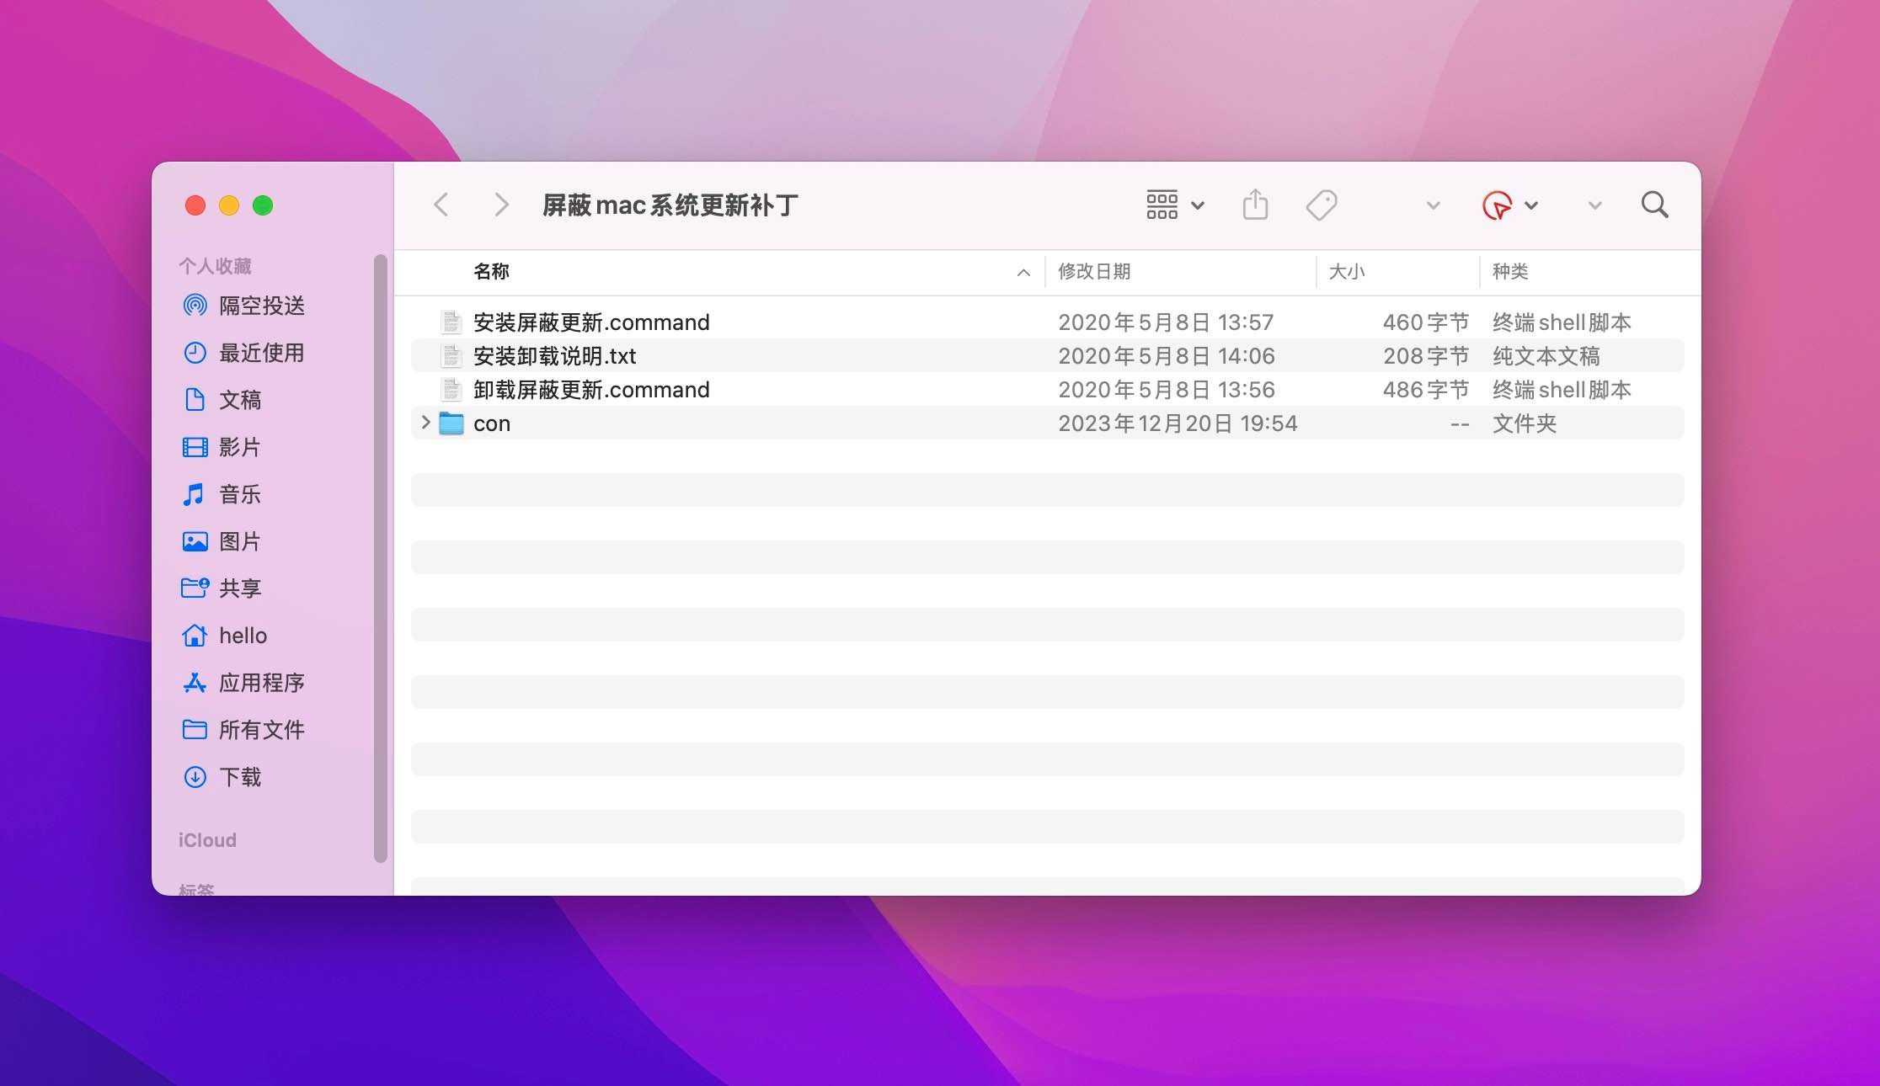Open the 图片 sidebar location

point(240,541)
